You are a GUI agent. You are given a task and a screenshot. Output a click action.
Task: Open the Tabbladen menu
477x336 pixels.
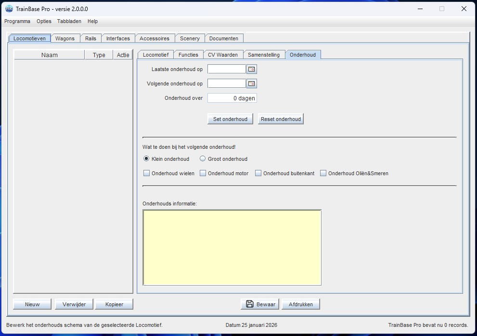[x=69, y=21]
